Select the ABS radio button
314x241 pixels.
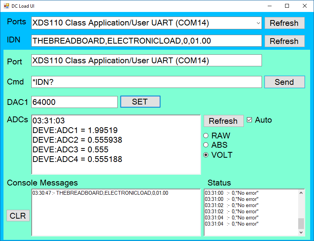point(206,145)
